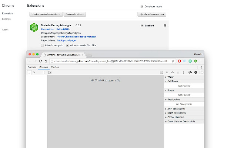Image resolution: width=237 pixels, height=148 pixels.
Task: Disable the NodeJs Debug Manager extension
Action: click(142, 26)
